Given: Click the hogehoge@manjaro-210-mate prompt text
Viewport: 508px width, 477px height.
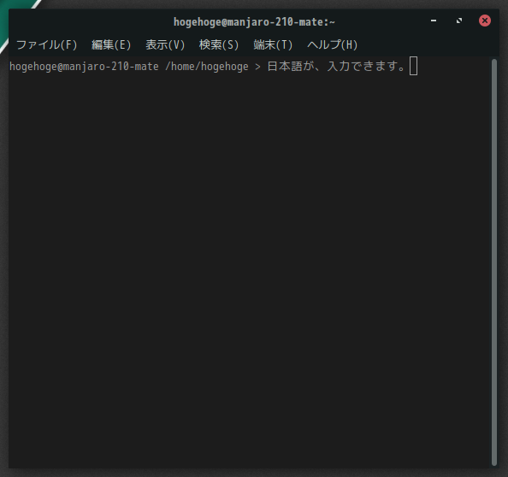Looking at the screenshot, I should pos(84,67).
